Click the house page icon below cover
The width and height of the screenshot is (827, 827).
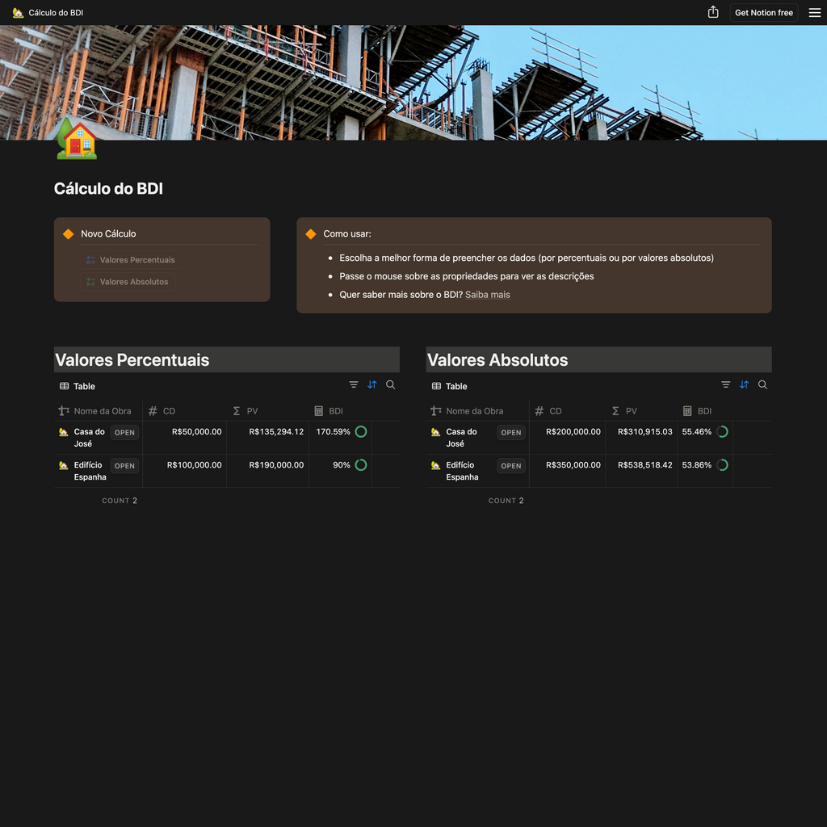click(x=76, y=139)
